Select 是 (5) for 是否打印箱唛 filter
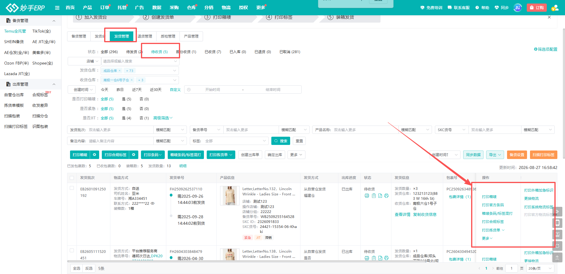 (x=127, y=99)
